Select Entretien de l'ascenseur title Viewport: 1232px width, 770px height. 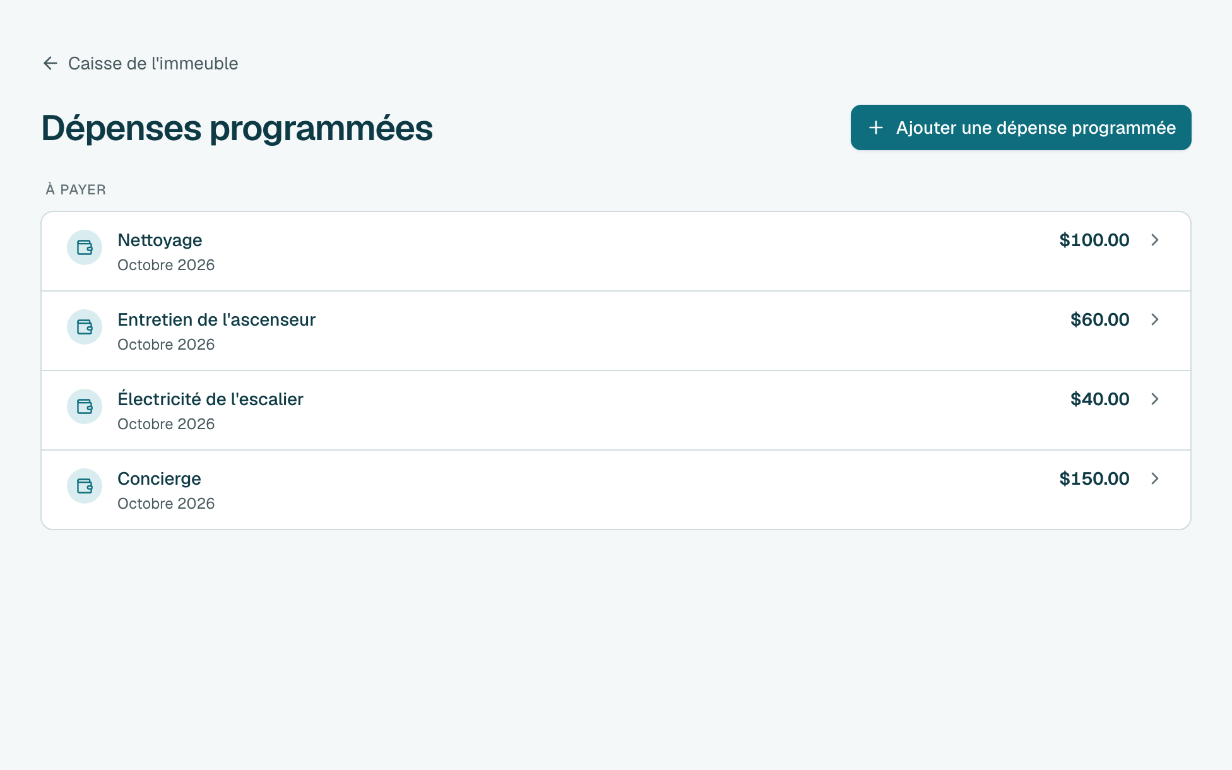pyautogui.click(x=216, y=319)
